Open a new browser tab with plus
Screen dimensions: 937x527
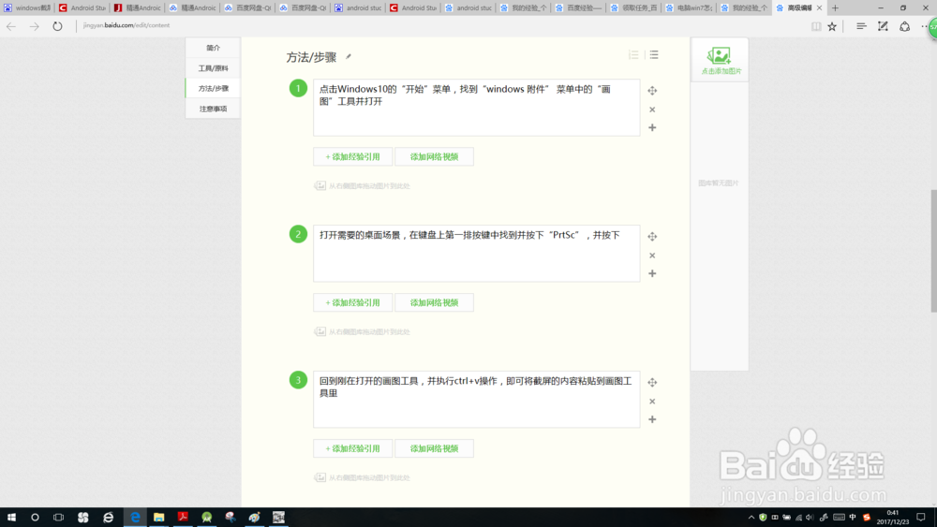836,7
